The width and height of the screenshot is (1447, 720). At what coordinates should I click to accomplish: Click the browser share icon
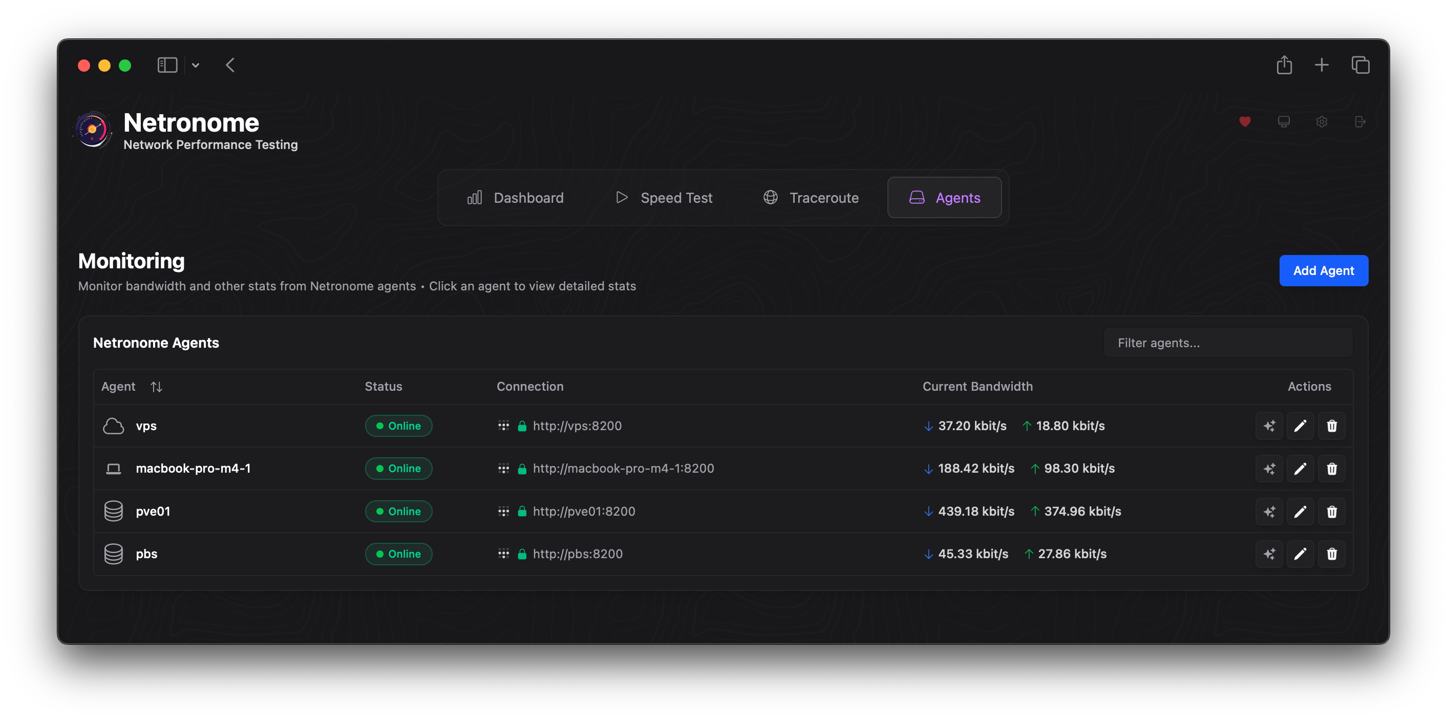click(x=1284, y=65)
